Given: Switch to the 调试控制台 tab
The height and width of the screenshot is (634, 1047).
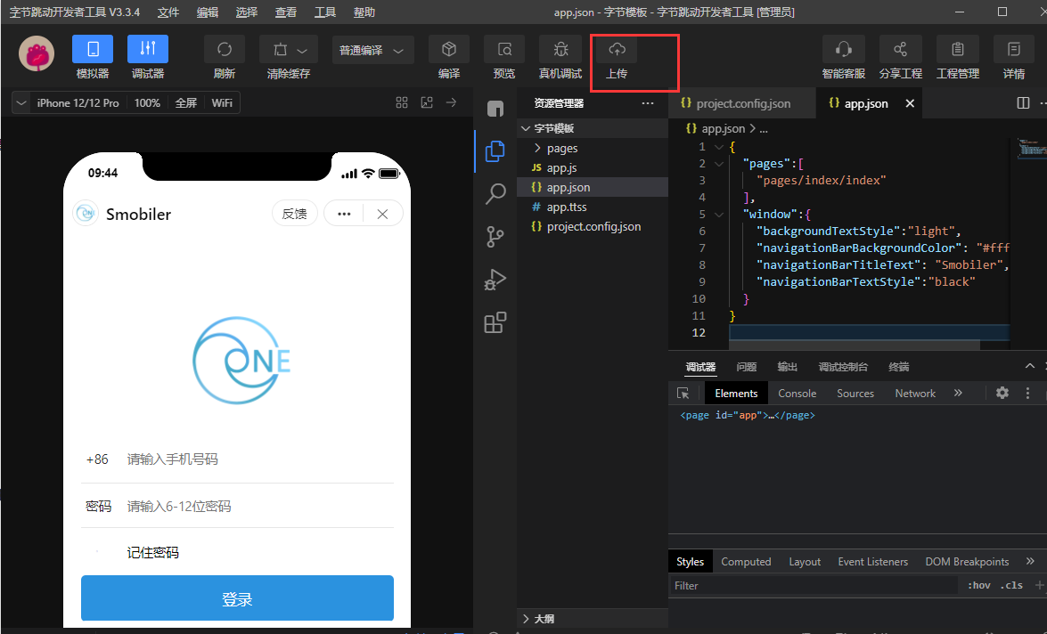Looking at the screenshot, I should [843, 366].
